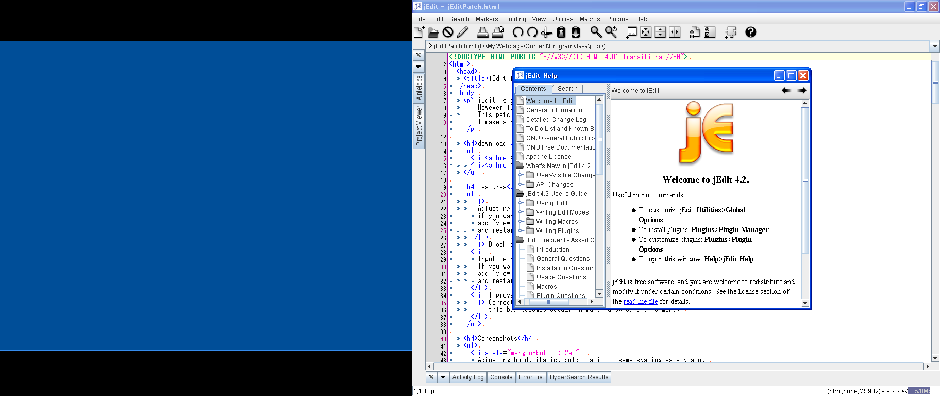Viewport: 940px width, 396px height.
Task: Split view vertically icon
Action: pos(675,32)
